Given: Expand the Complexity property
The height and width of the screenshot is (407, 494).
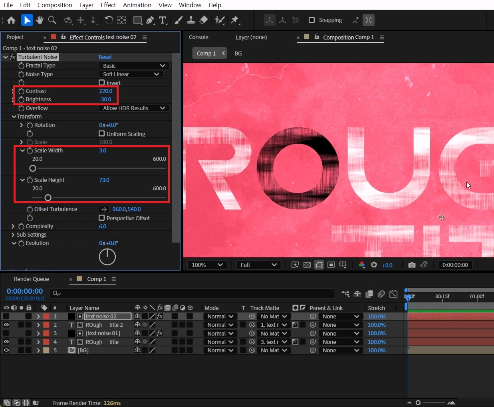Looking at the screenshot, I should 13,226.
